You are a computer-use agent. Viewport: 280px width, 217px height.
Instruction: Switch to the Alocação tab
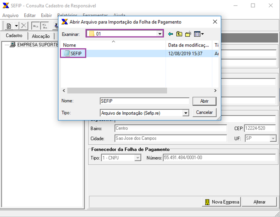pos(41,36)
